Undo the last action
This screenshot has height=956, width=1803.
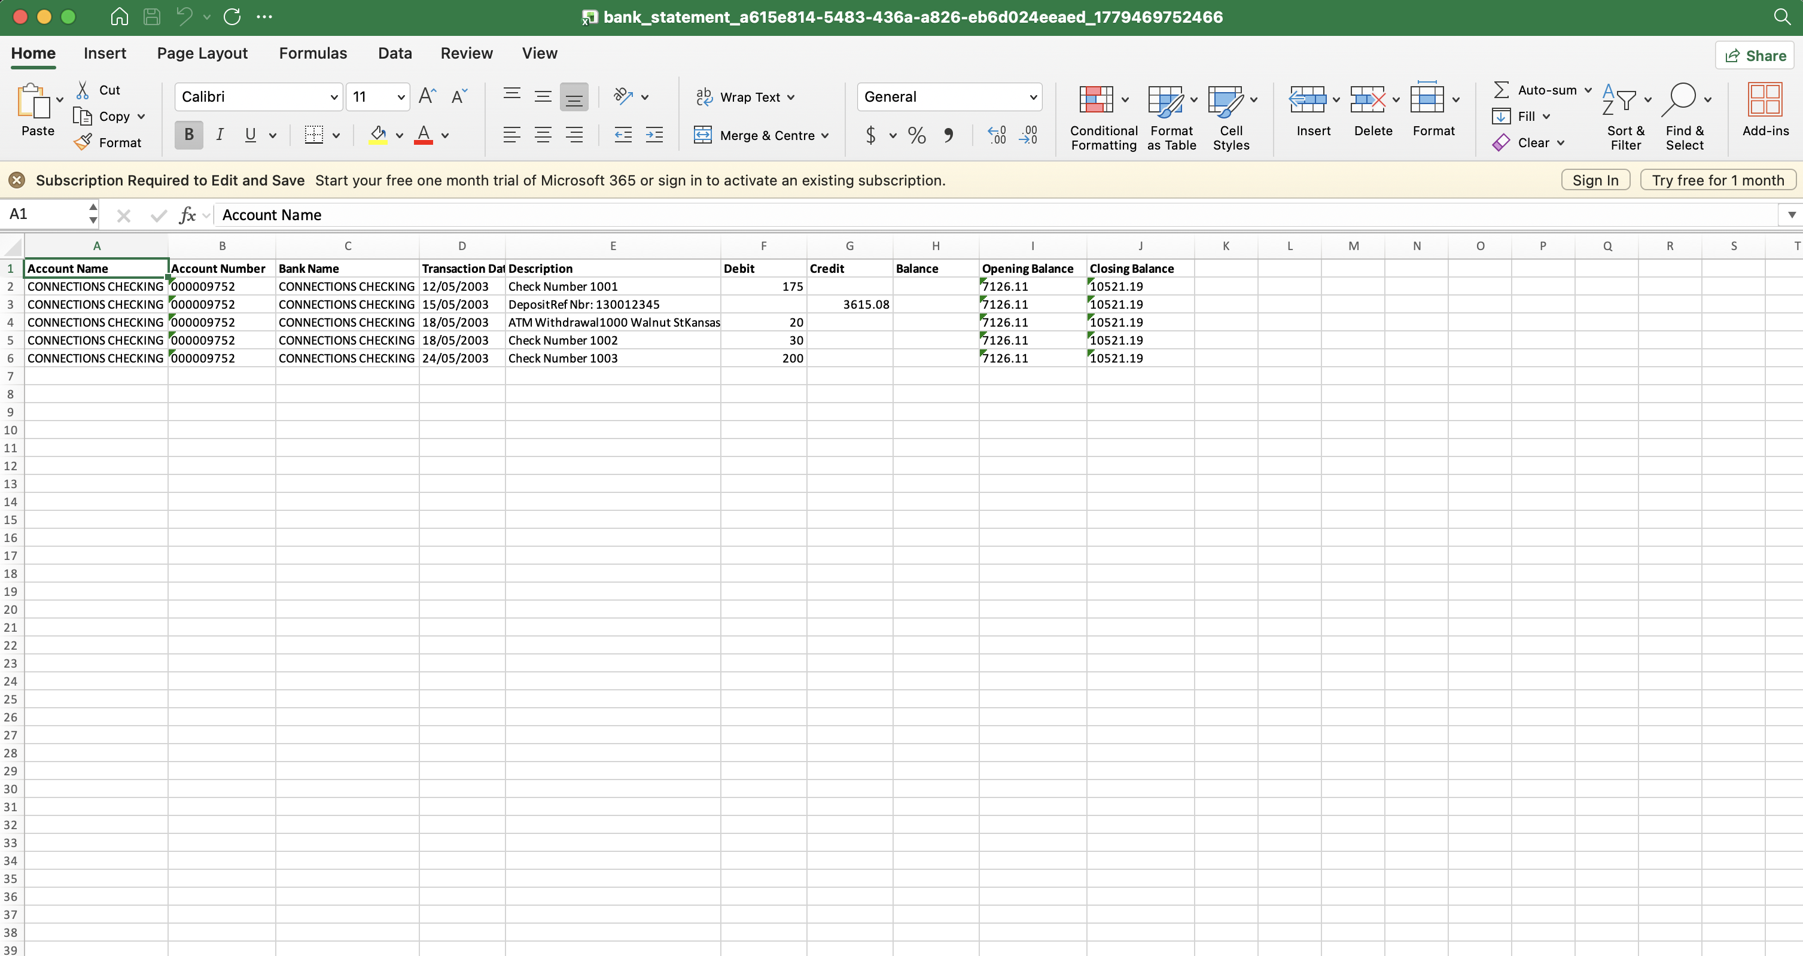click(184, 17)
